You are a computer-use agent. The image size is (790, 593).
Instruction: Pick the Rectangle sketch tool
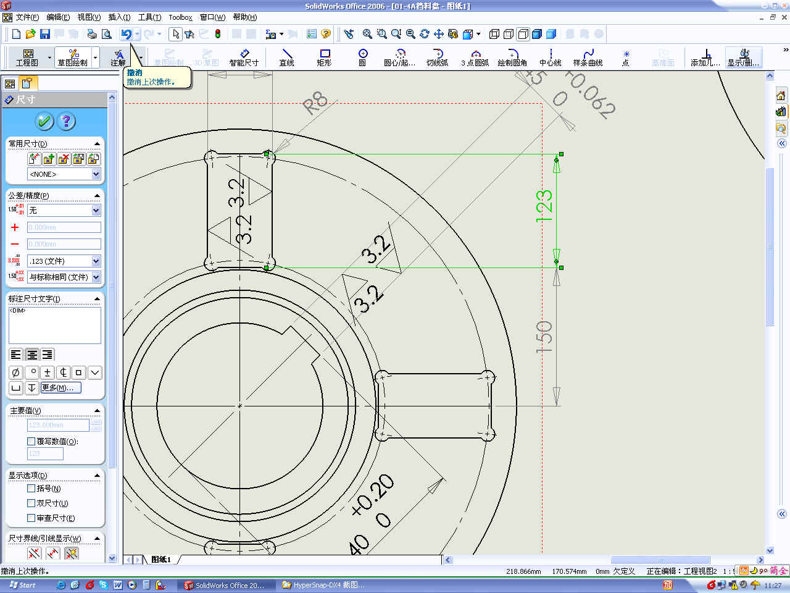[324, 57]
